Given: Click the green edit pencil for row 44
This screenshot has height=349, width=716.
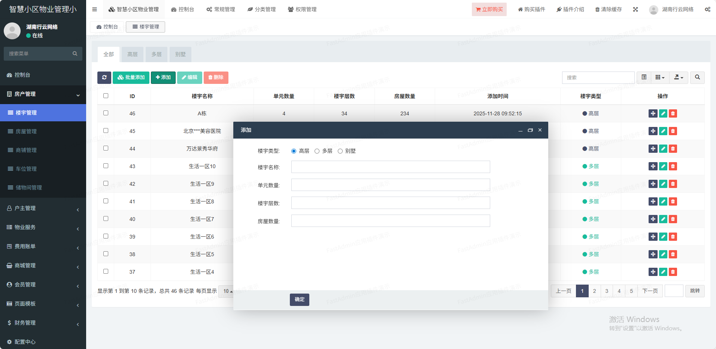Looking at the screenshot, I should click(663, 149).
